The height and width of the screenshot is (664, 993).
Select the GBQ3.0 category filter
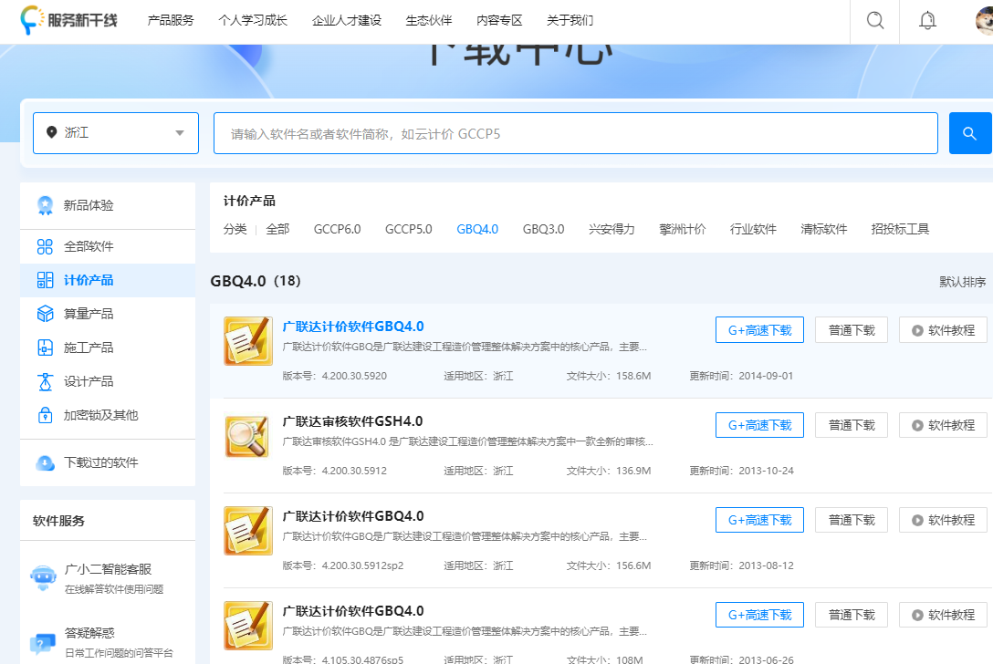tap(543, 229)
